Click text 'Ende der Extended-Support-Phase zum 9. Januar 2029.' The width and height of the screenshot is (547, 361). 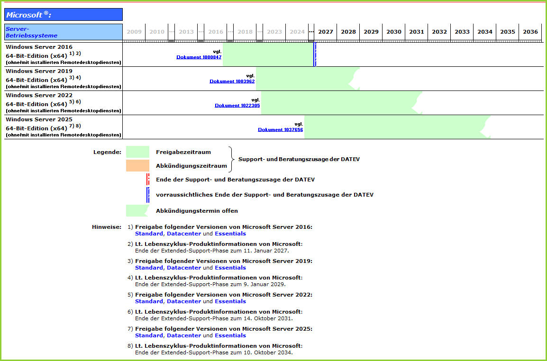(210, 284)
